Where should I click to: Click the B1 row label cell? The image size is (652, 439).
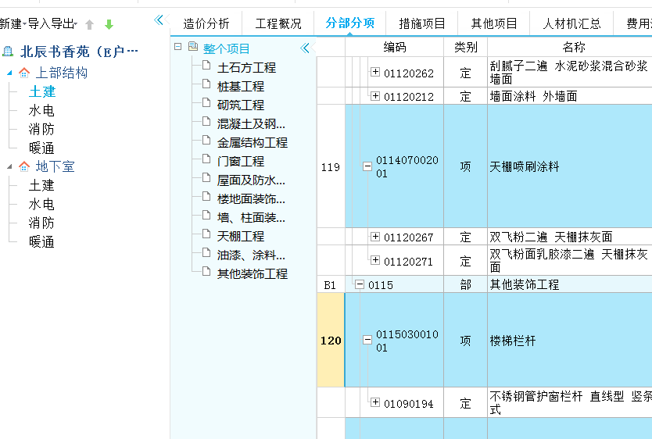(331, 284)
